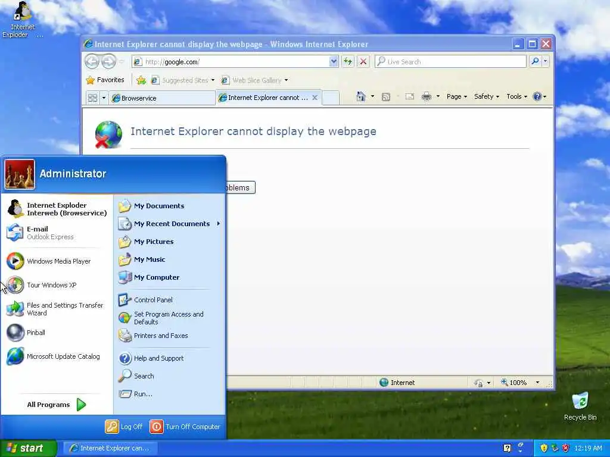610x457 pixels.
Task: Click the IE Back arrow button
Action: [92, 61]
